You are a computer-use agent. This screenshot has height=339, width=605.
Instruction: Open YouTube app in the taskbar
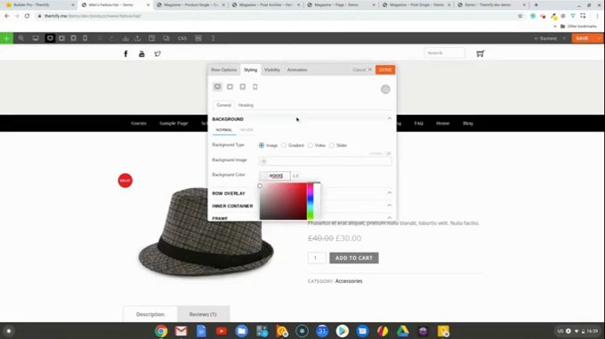(x=222, y=331)
